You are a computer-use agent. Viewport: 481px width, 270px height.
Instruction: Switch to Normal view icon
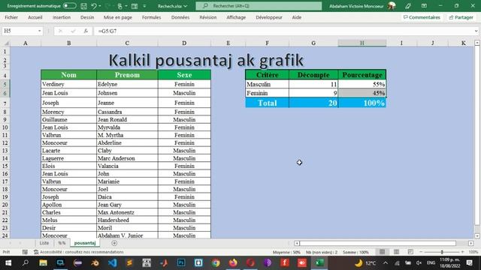[x=382, y=252]
